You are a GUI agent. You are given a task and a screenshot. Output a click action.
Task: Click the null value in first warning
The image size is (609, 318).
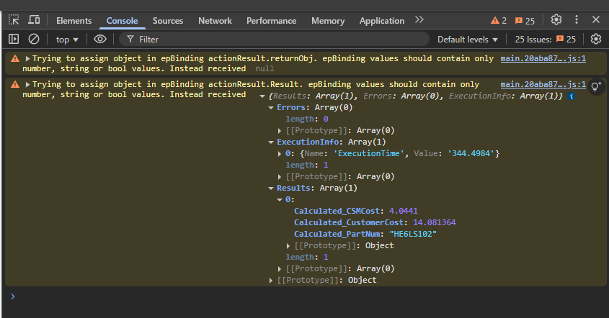[x=265, y=68]
